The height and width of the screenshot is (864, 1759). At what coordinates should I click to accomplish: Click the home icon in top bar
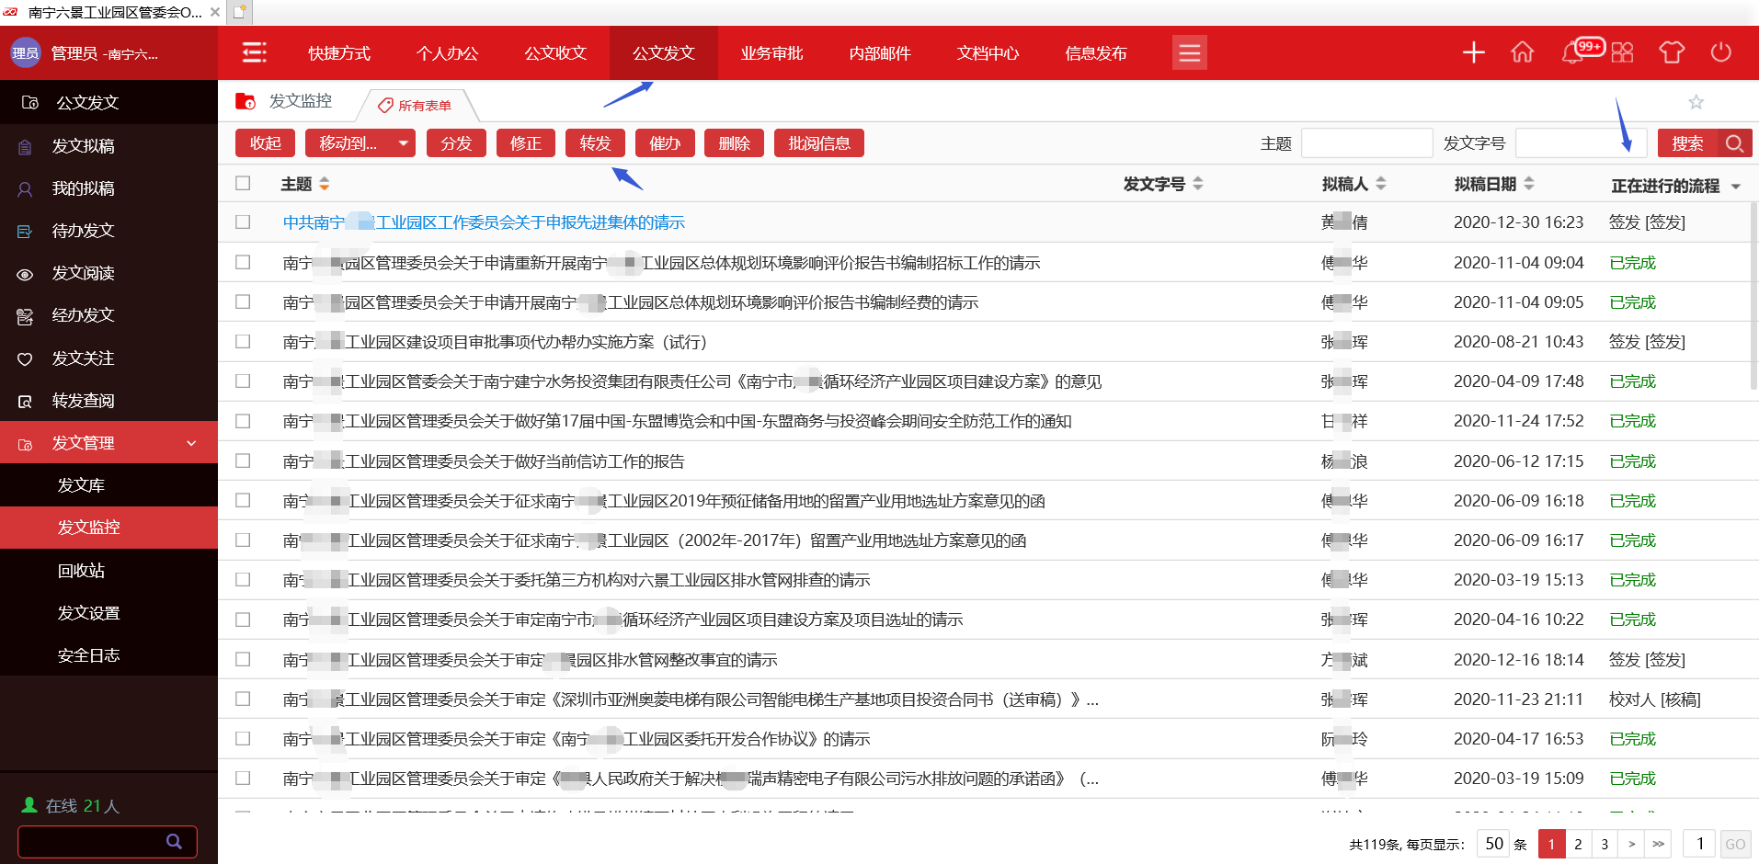click(x=1523, y=52)
